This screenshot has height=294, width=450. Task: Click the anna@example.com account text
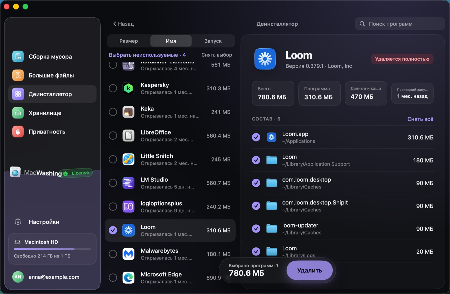tap(54, 277)
